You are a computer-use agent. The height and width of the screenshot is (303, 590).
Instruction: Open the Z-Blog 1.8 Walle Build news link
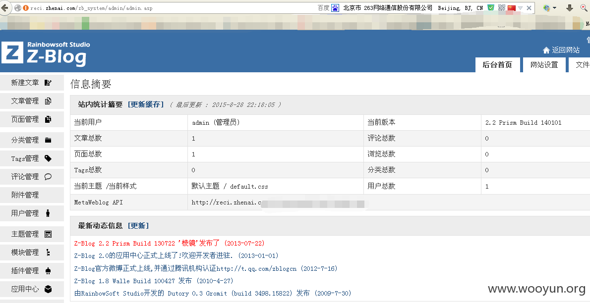154,281
